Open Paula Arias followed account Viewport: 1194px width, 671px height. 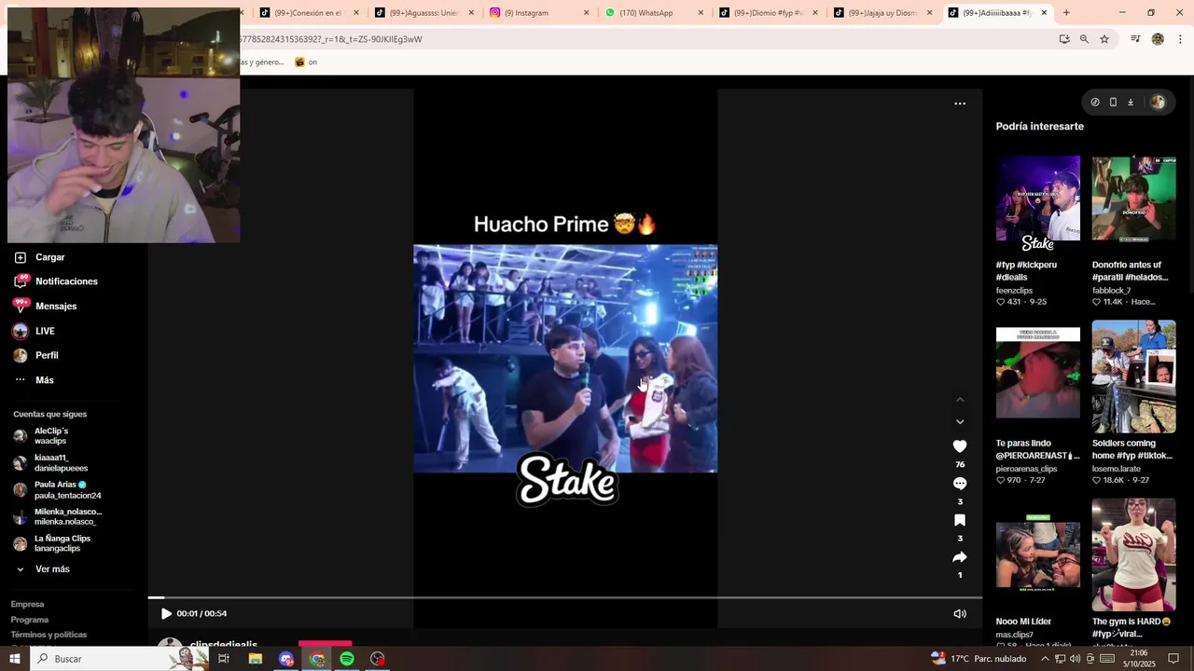pos(56,490)
